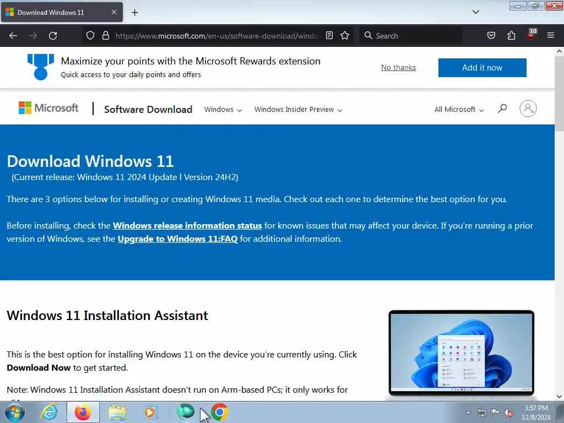Click the Download Windows 11 heading
The width and height of the screenshot is (564, 423).
90,161
